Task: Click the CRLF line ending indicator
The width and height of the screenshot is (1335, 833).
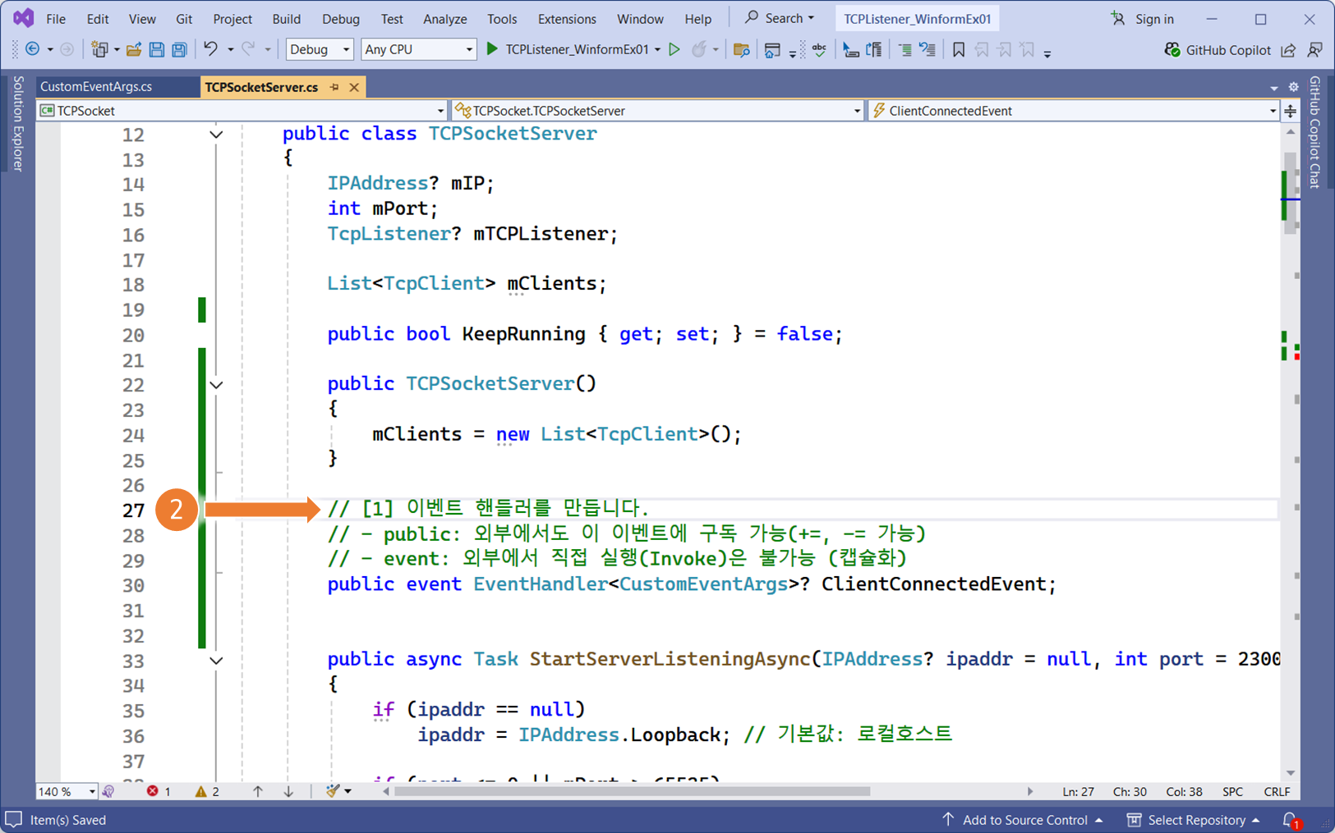Action: click(x=1277, y=791)
